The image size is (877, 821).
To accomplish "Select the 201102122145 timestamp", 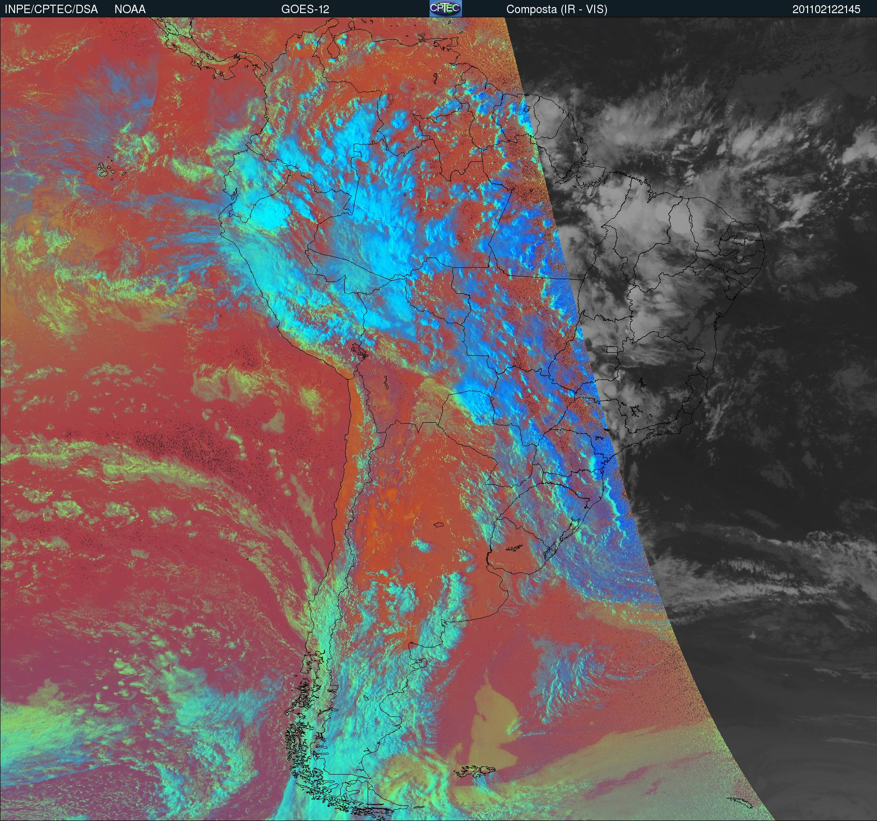I will coord(826,9).
